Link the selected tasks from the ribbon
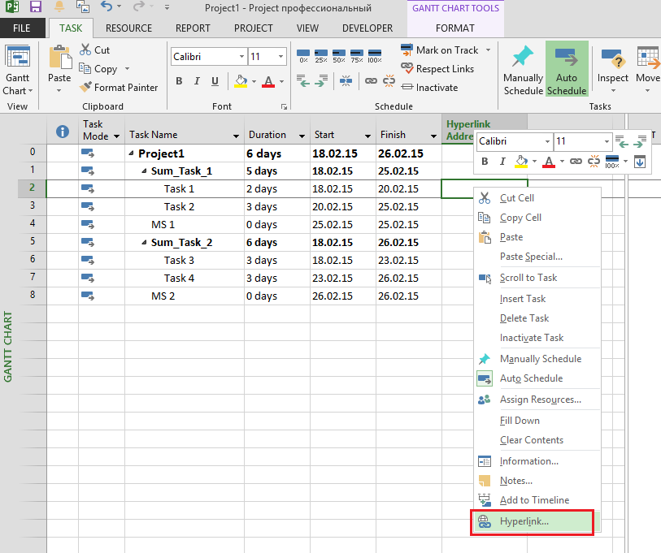Screen dimensions: 661x553 [x=371, y=80]
